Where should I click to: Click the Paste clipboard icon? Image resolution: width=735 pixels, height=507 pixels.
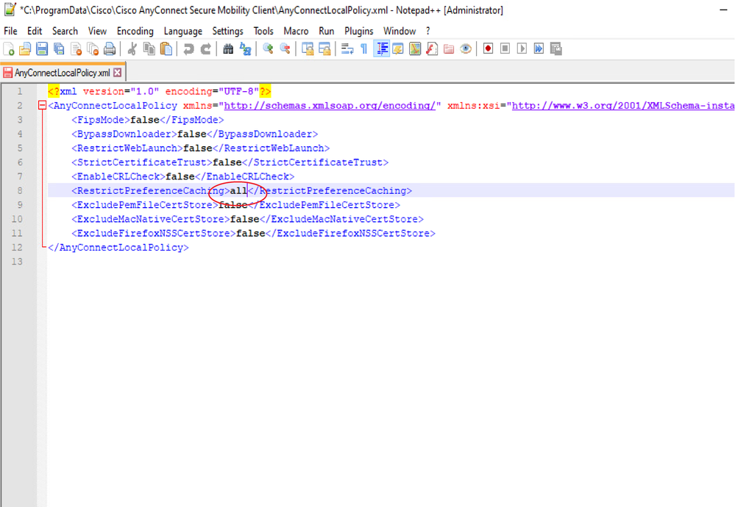coord(166,48)
